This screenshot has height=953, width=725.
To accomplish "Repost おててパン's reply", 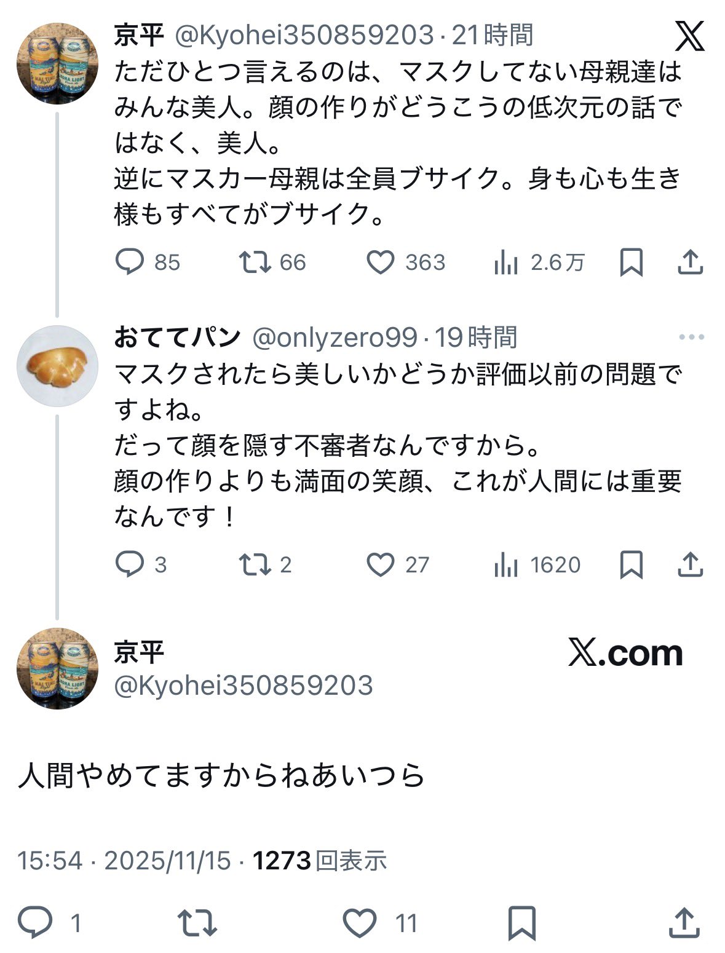I will [255, 564].
